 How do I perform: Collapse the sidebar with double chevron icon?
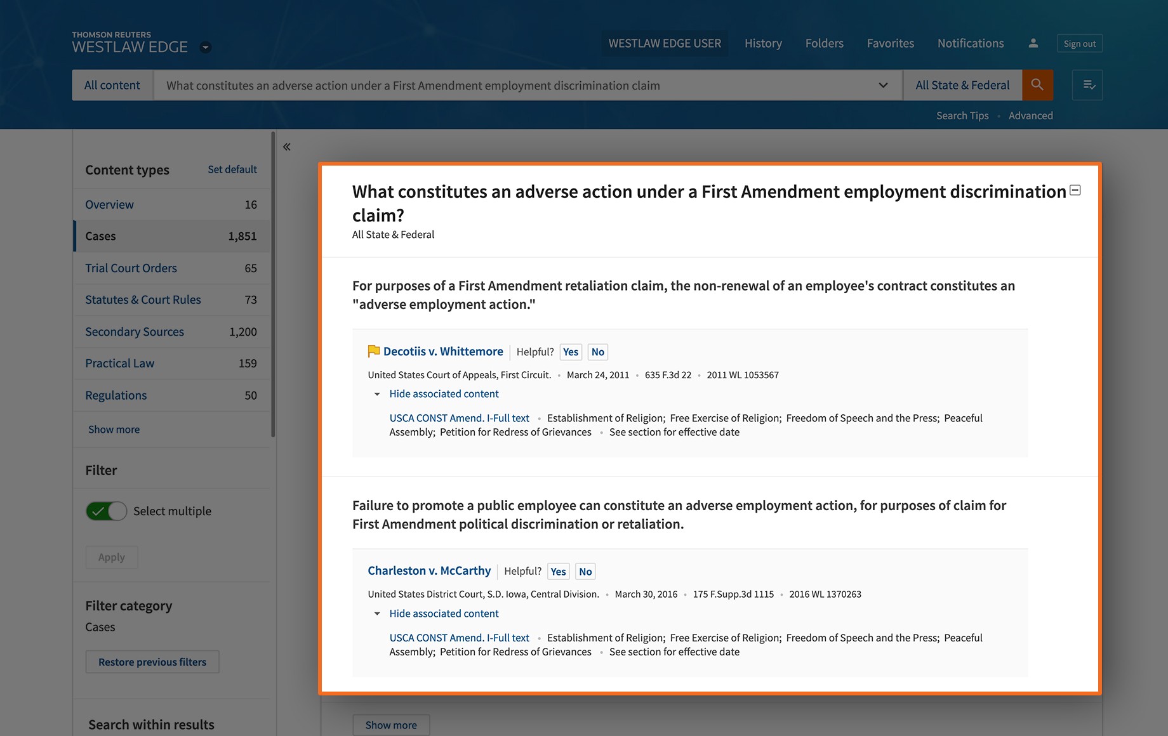(287, 147)
